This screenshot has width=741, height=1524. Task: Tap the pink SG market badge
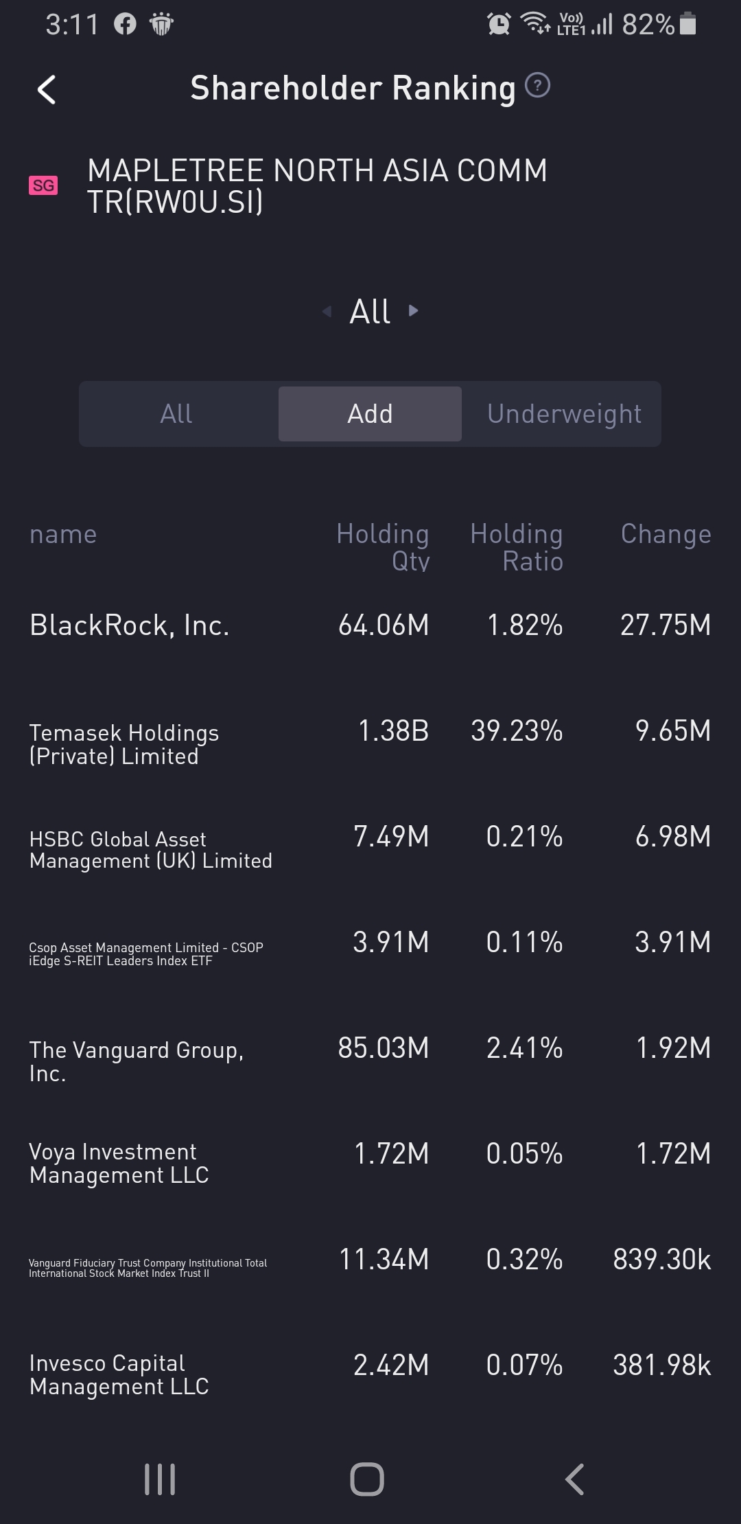point(43,185)
